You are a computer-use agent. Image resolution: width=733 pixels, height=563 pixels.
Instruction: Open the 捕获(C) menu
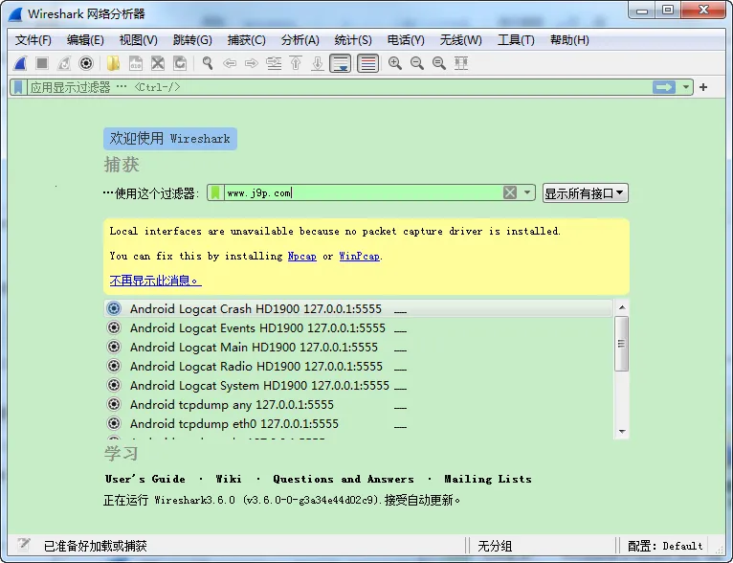pos(246,40)
